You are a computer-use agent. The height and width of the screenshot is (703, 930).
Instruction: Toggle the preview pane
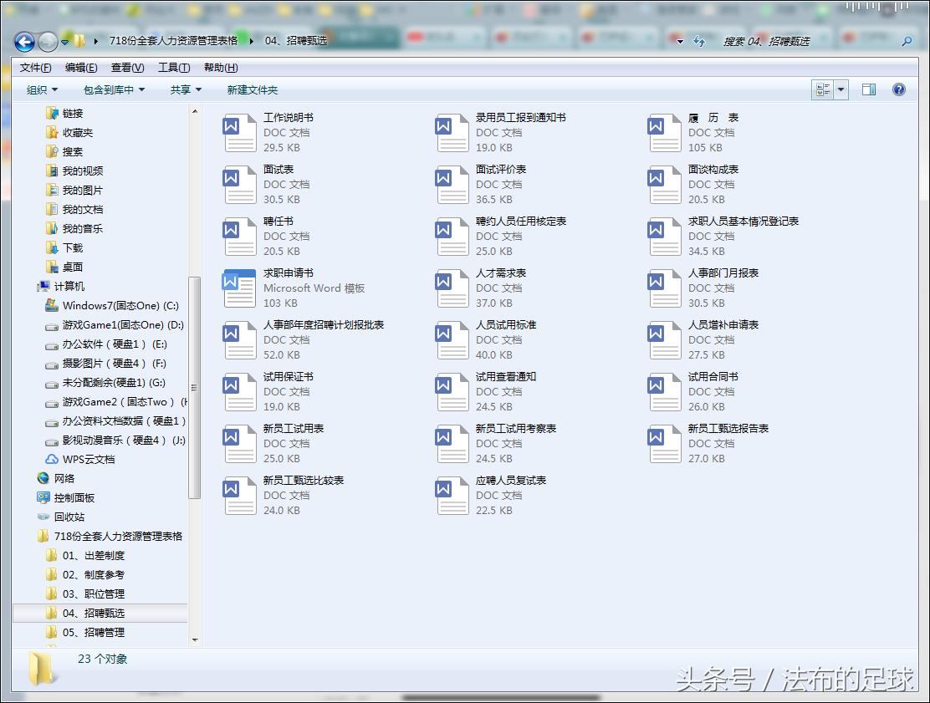[869, 89]
